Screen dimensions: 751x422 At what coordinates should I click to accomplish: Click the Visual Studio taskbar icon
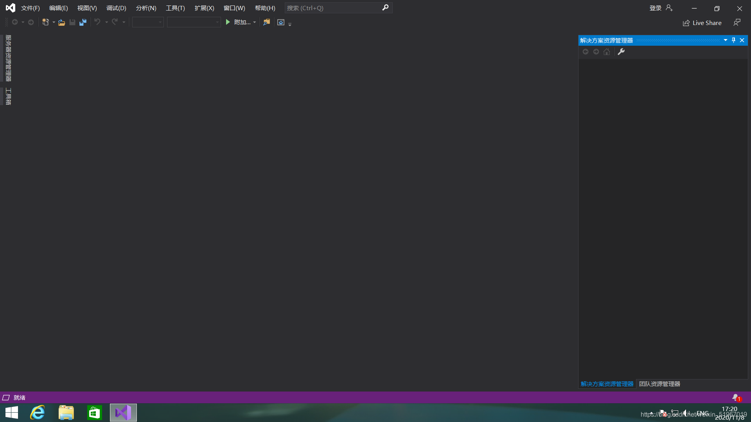[x=123, y=412]
